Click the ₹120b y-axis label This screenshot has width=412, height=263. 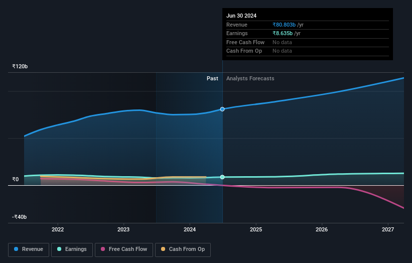[x=20, y=66]
